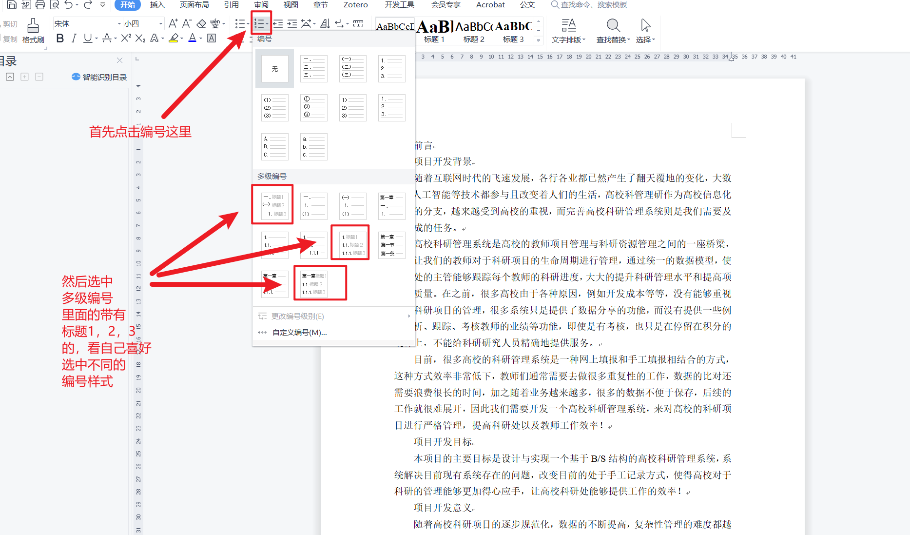Click the text effects outlined A icon
Viewport: 910px width, 535px height.
[x=154, y=38]
